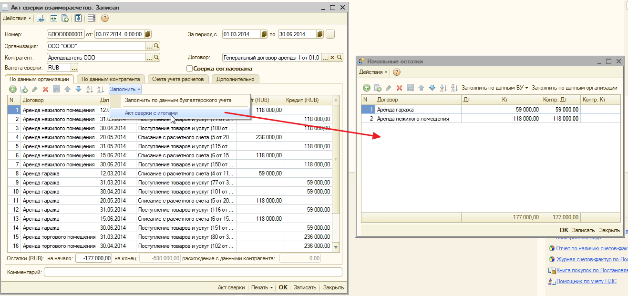
Task: Click the Комментарий input field
Action: point(193,272)
